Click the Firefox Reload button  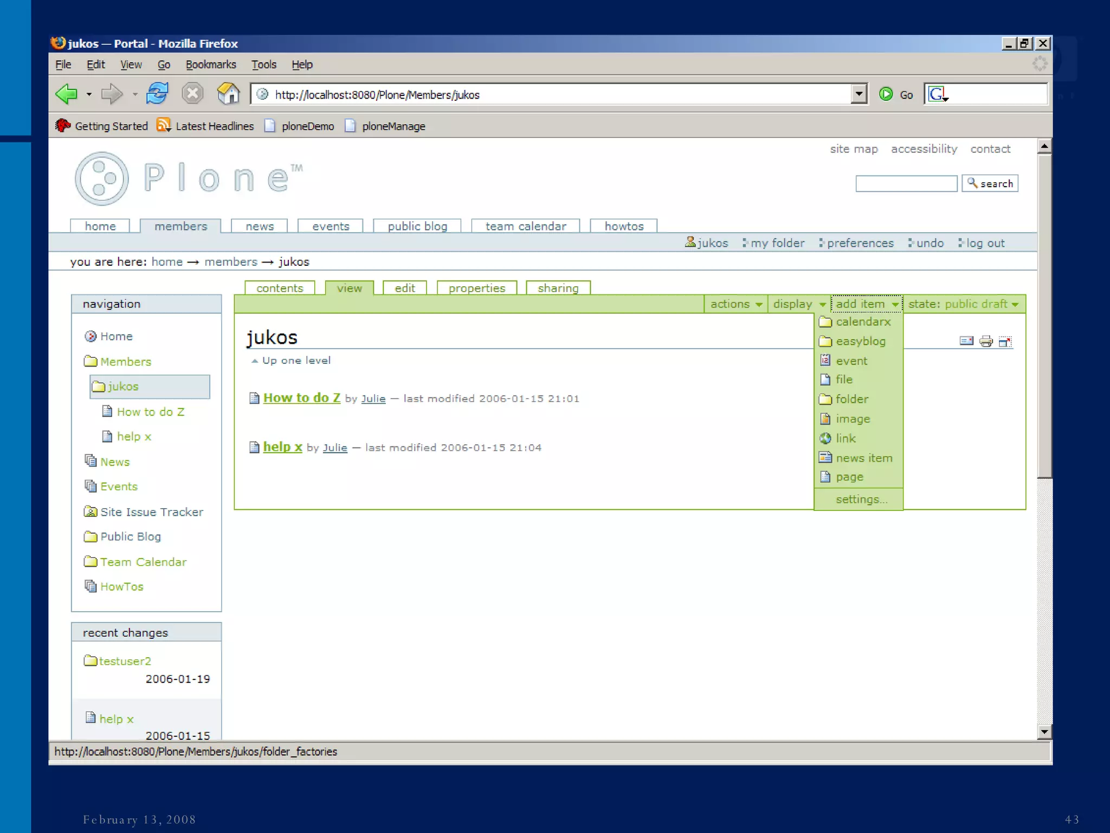157,94
